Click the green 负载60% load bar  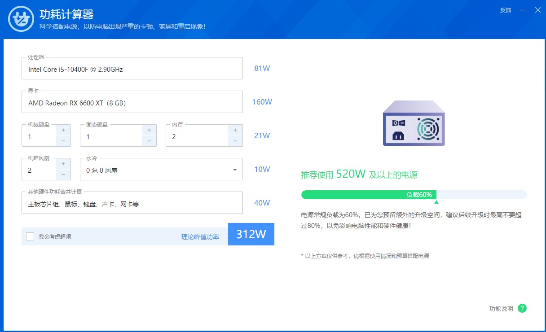tap(368, 195)
